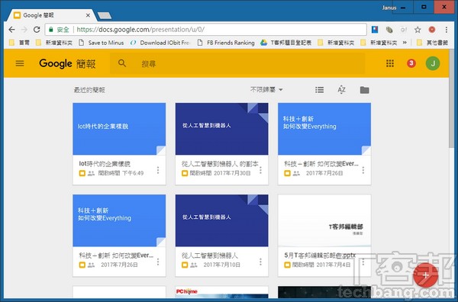
Task: Switch to list view
Action: click(x=319, y=90)
